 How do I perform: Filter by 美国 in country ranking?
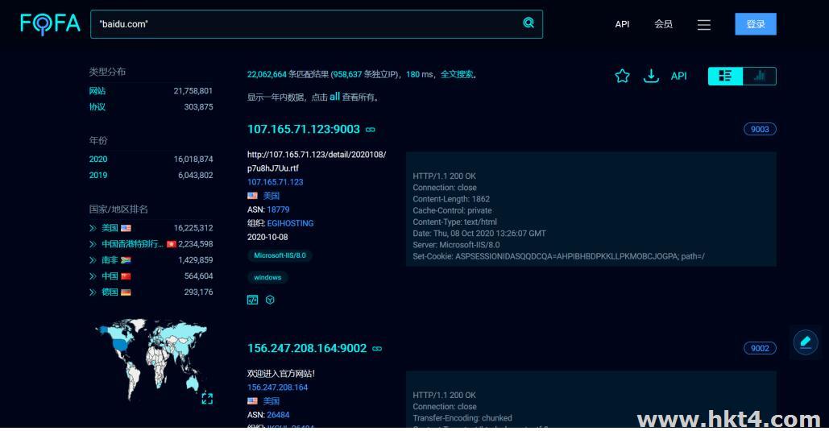point(110,228)
